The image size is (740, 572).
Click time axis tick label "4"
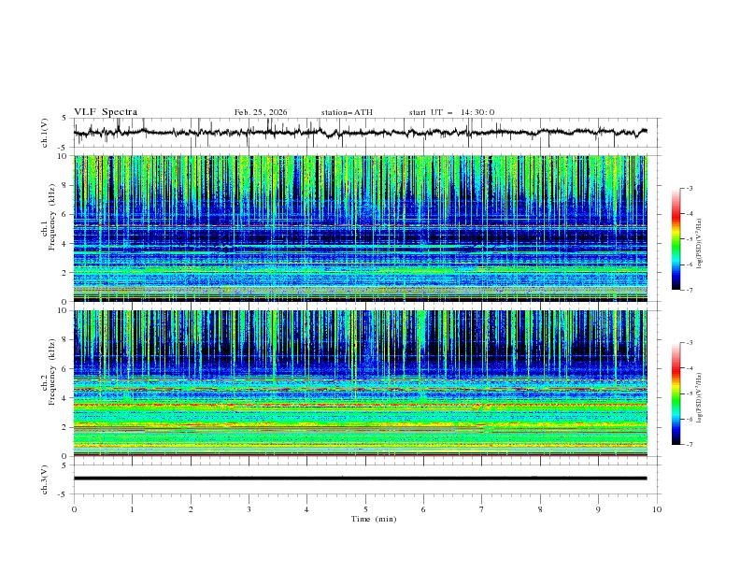coord(306,509)
